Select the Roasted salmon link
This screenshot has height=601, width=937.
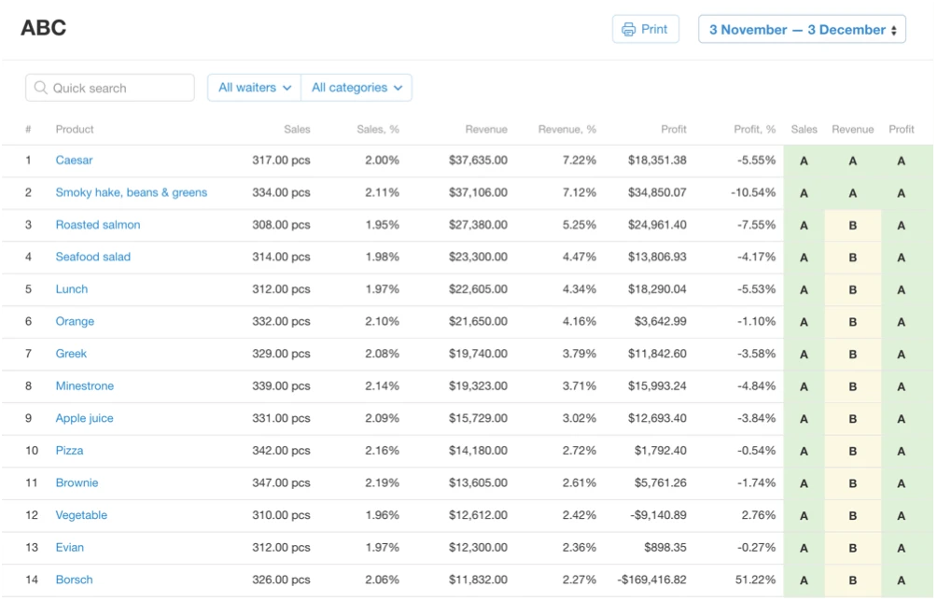98,225
